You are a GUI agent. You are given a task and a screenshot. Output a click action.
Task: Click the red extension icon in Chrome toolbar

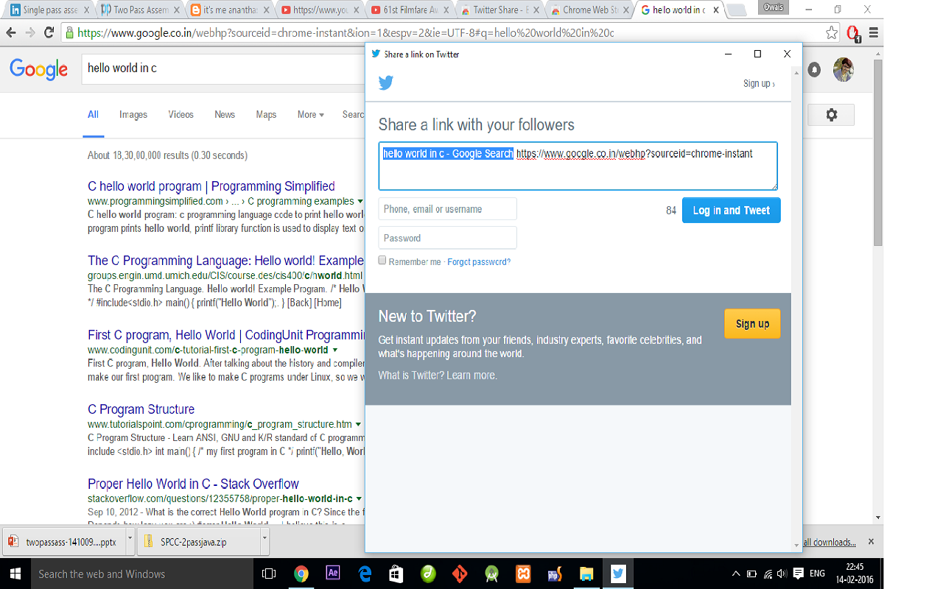(x=852, y=33)
